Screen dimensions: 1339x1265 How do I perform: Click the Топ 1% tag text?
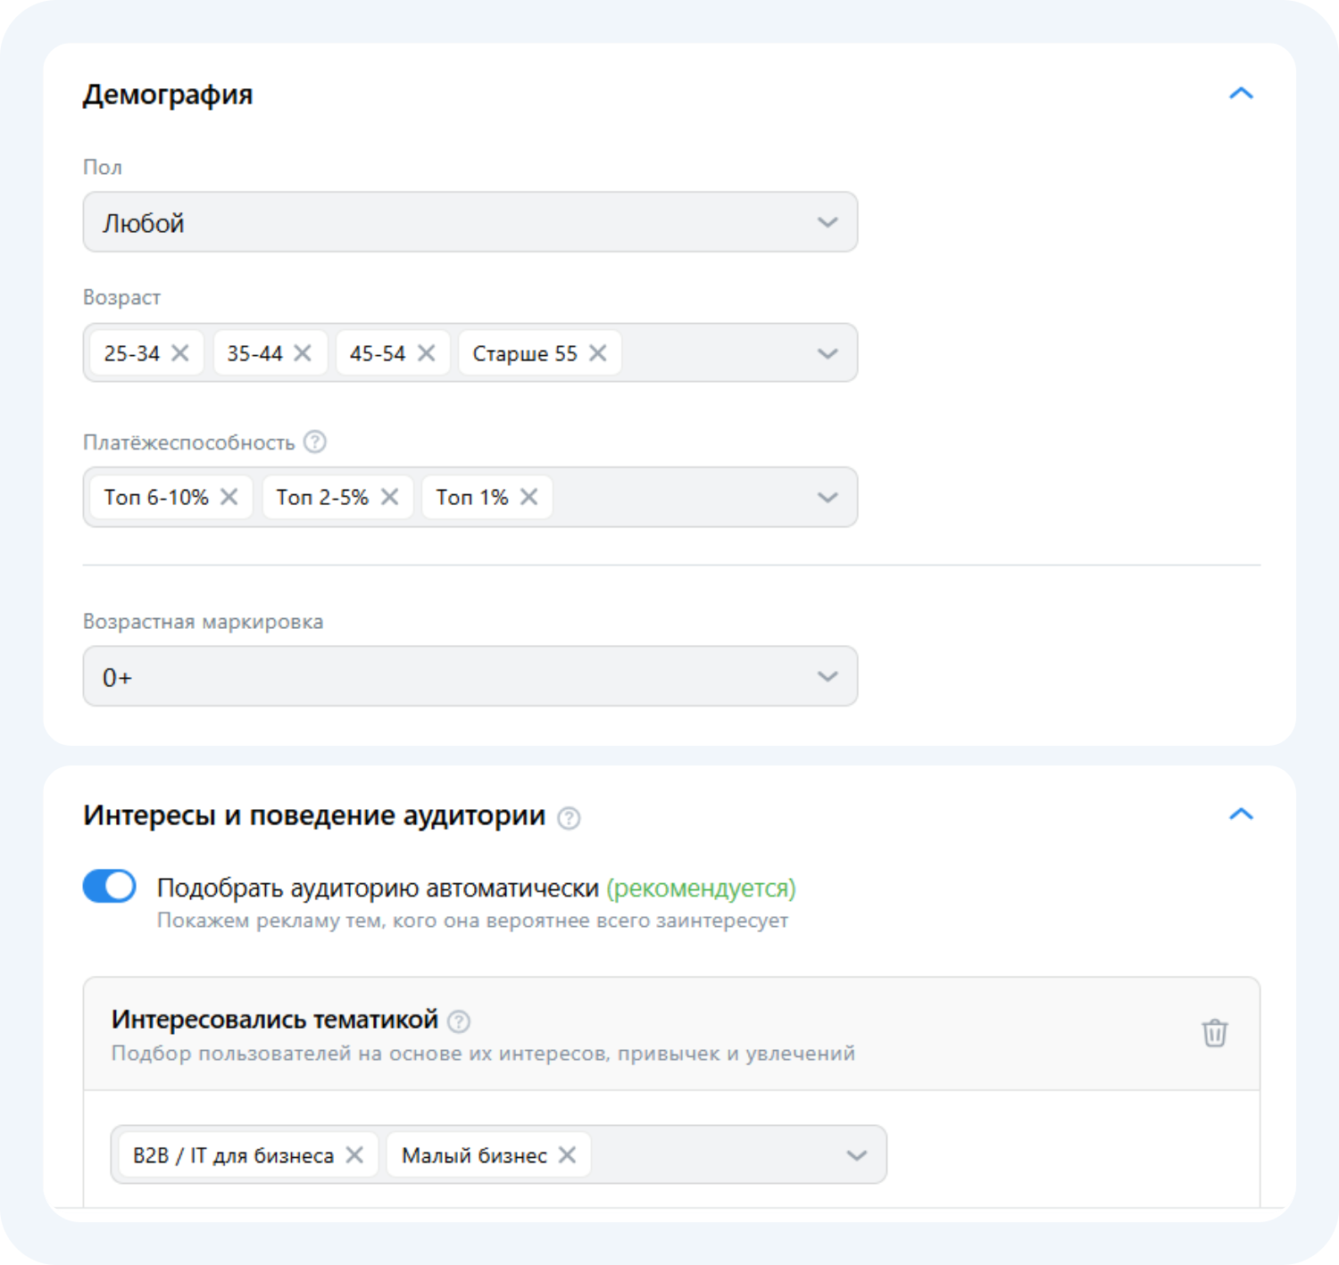(472, 497)
